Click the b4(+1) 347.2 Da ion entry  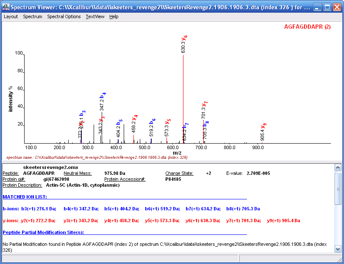coord(81,209)
